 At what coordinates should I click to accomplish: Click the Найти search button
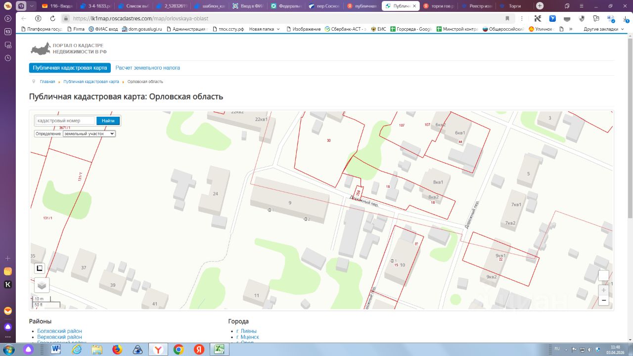click(x=108, y=121)
